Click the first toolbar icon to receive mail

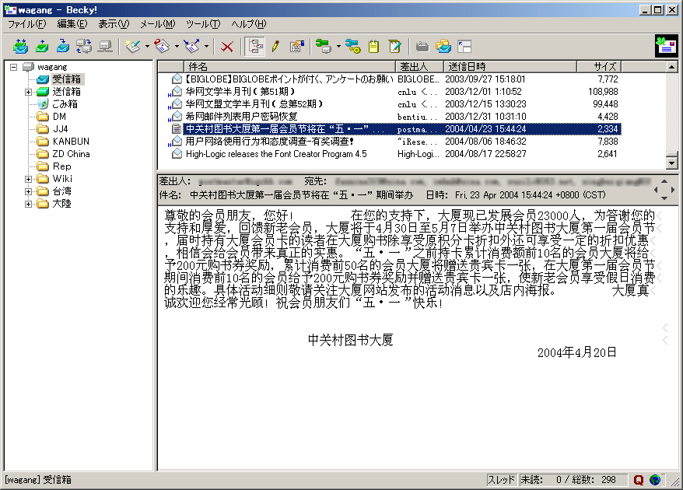pyautogui.click(x=20, y=47)
